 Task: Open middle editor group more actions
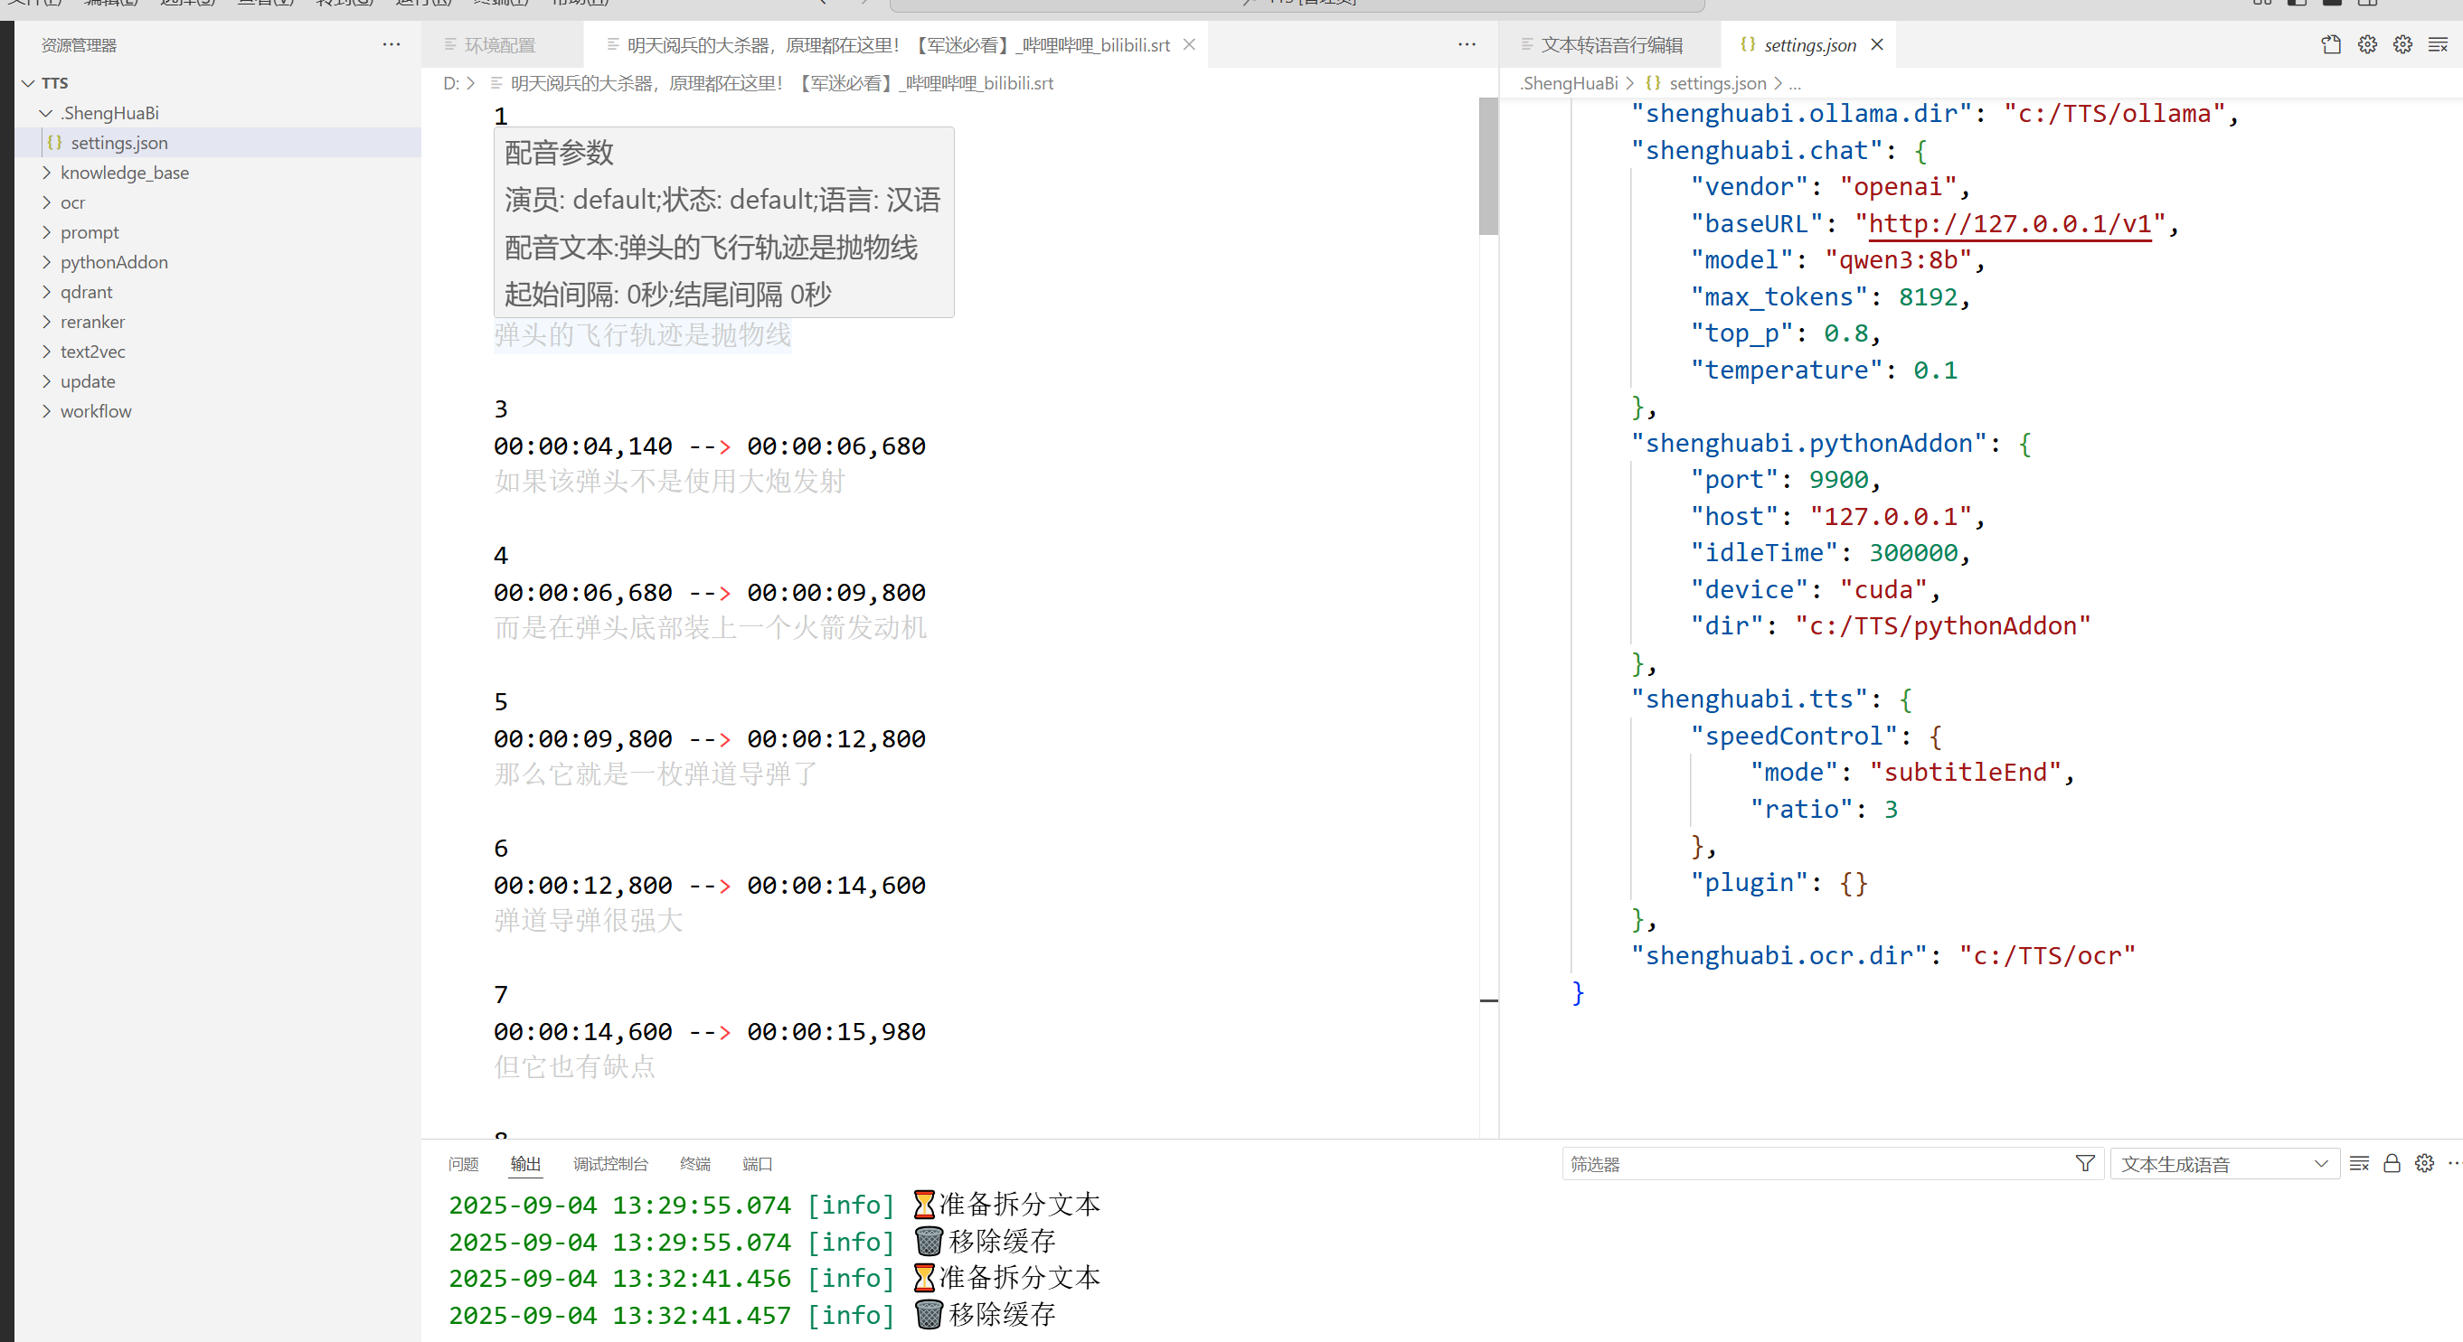(x=1467, y=45)
